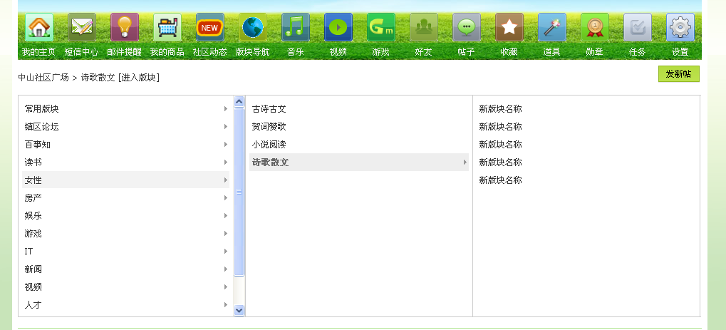The width and height of the screenshot is (726, 330).
Task: Open the 收藏 star icon
Action: [x=509, y=27]
